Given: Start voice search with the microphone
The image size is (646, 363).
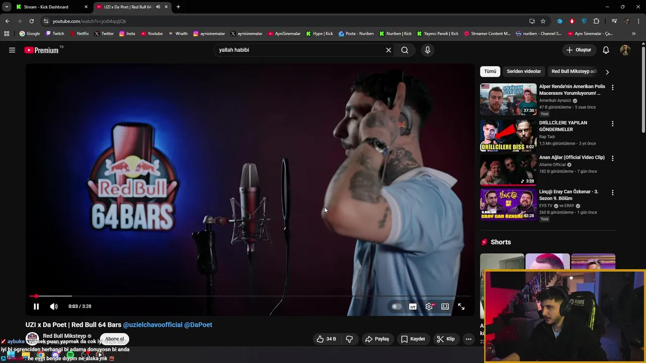Looking at the screenshot, I should pyautogui.click(x=427, y=50).
